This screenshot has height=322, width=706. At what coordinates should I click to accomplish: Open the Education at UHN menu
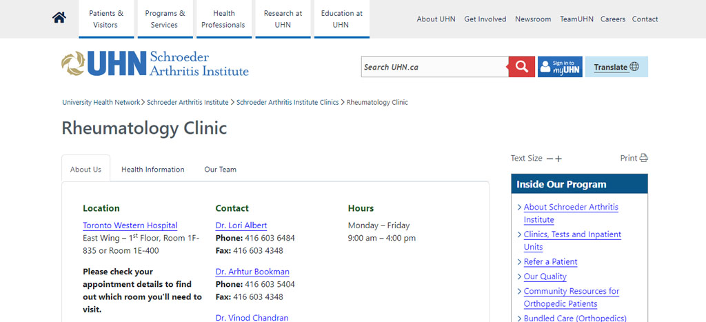[342, 19]
